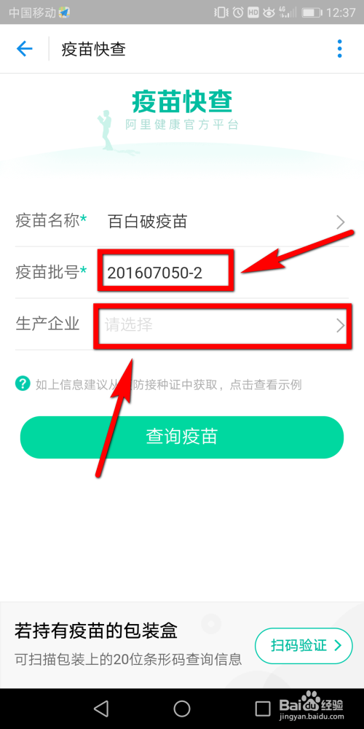
Task: Tap the blue back arrow
Action: click(x=24, y=49)
